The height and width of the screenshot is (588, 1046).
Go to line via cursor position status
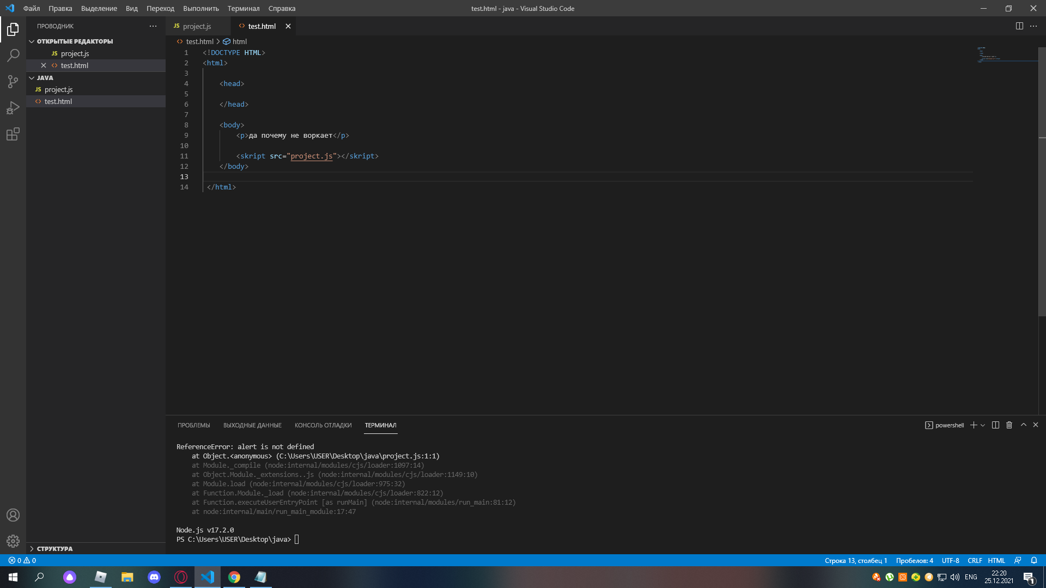856,560
